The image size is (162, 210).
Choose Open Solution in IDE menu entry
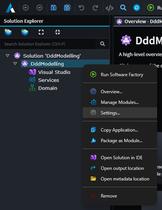click(x=120, y=158)
